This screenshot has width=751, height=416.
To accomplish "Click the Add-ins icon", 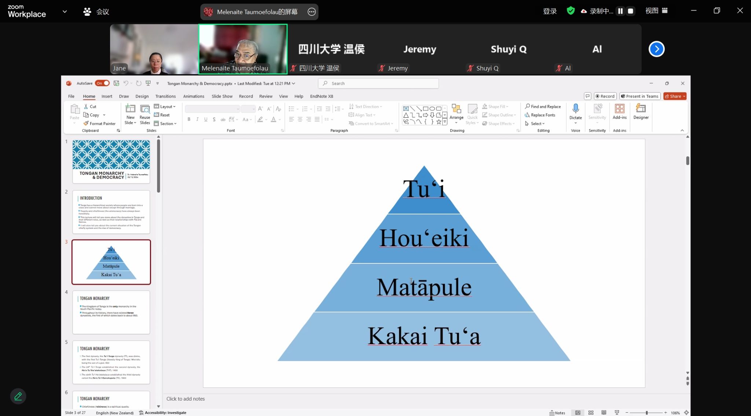I will click(619, 109).
